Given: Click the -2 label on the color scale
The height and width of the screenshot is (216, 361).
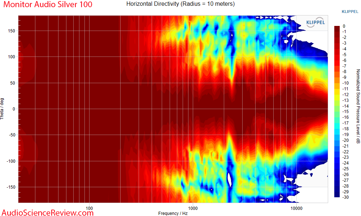Looking at the screenshot, I should 344,37.
